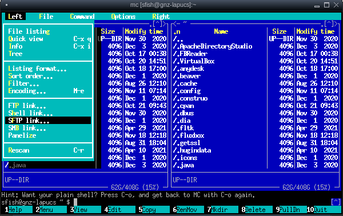Image resolution: width=343 pixels, height=216 pixels.
Task: Sort right panel by Size column header
Action: [x=280, y=31]
